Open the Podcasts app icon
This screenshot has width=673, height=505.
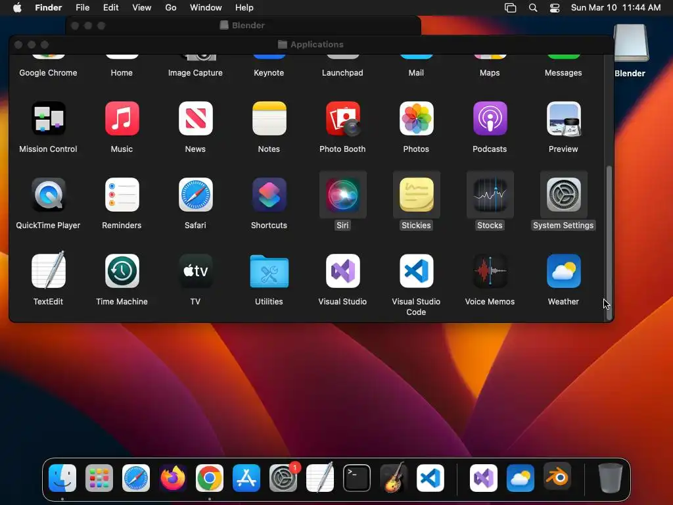490,118
